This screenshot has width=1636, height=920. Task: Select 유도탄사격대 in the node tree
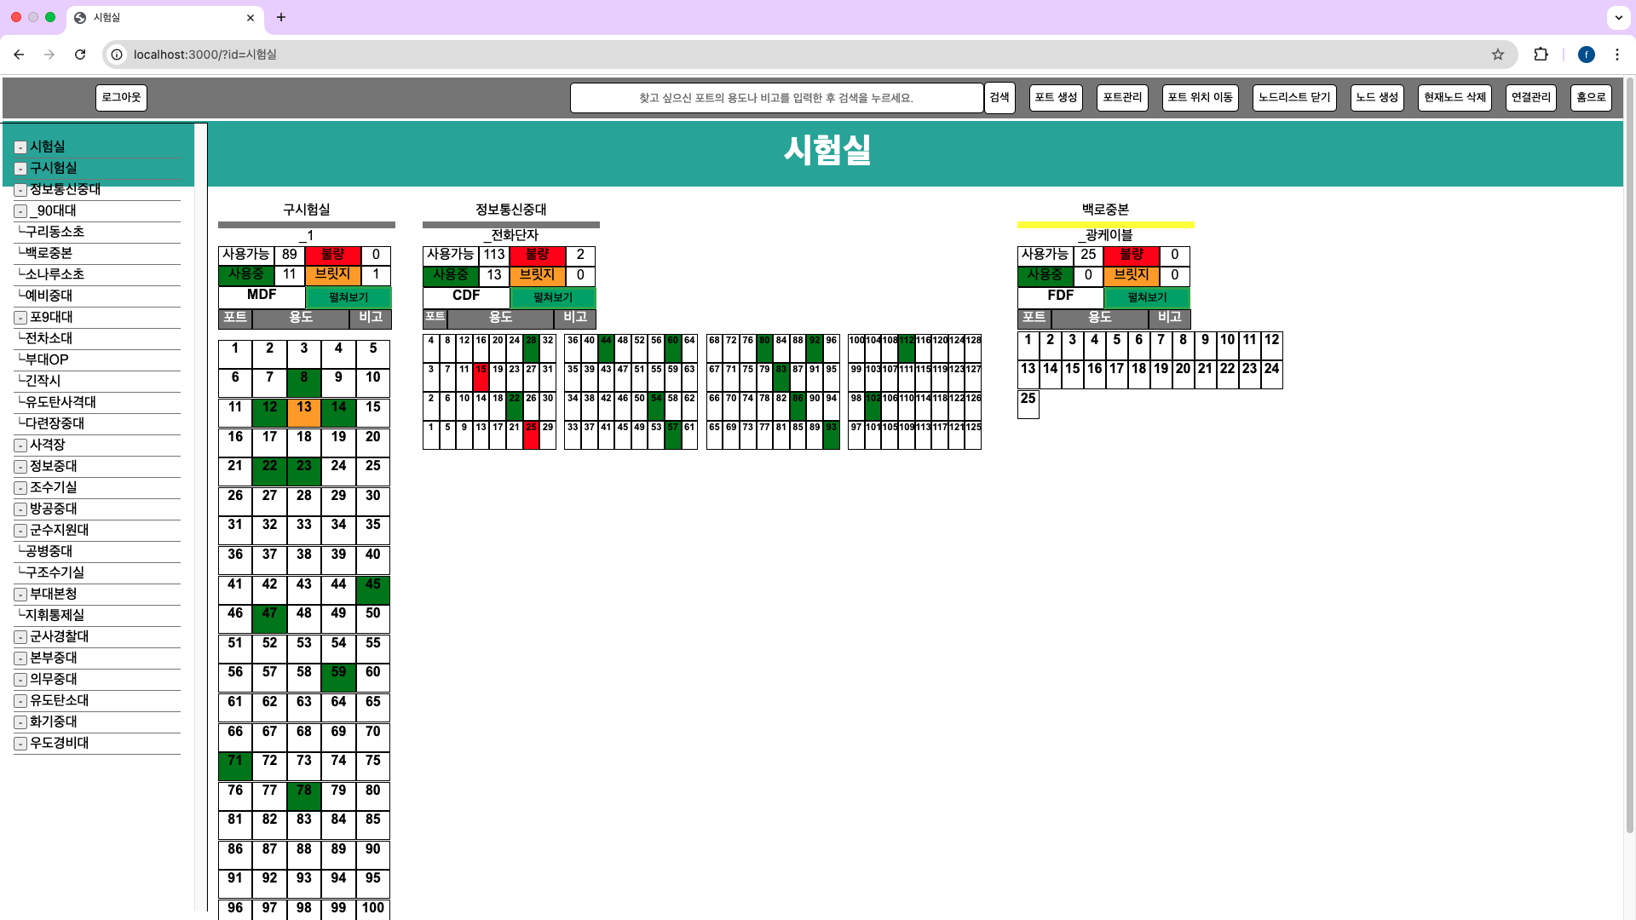60,402
